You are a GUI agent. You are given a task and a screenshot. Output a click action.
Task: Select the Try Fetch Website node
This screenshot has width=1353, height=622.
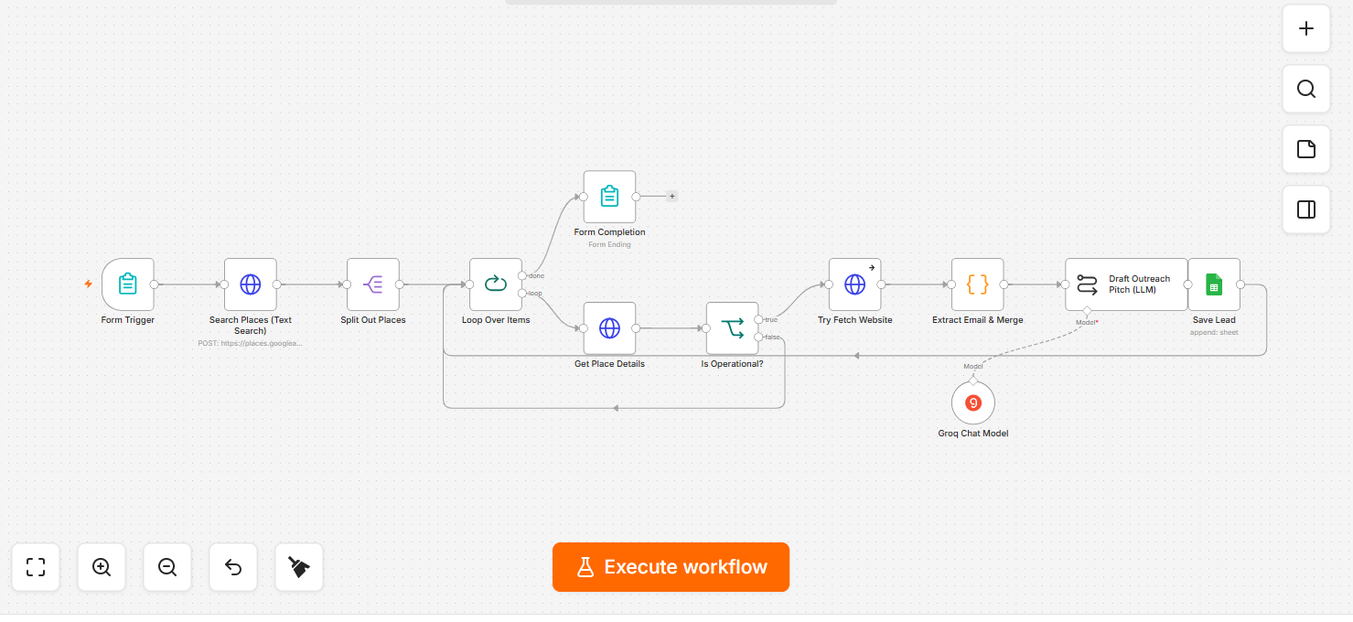(x=854, y=284)
